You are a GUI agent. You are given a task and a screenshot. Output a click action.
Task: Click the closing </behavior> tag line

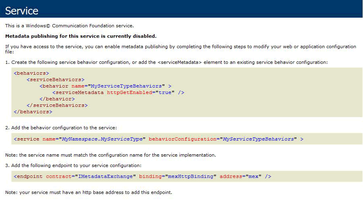click(x=57, y=99)
